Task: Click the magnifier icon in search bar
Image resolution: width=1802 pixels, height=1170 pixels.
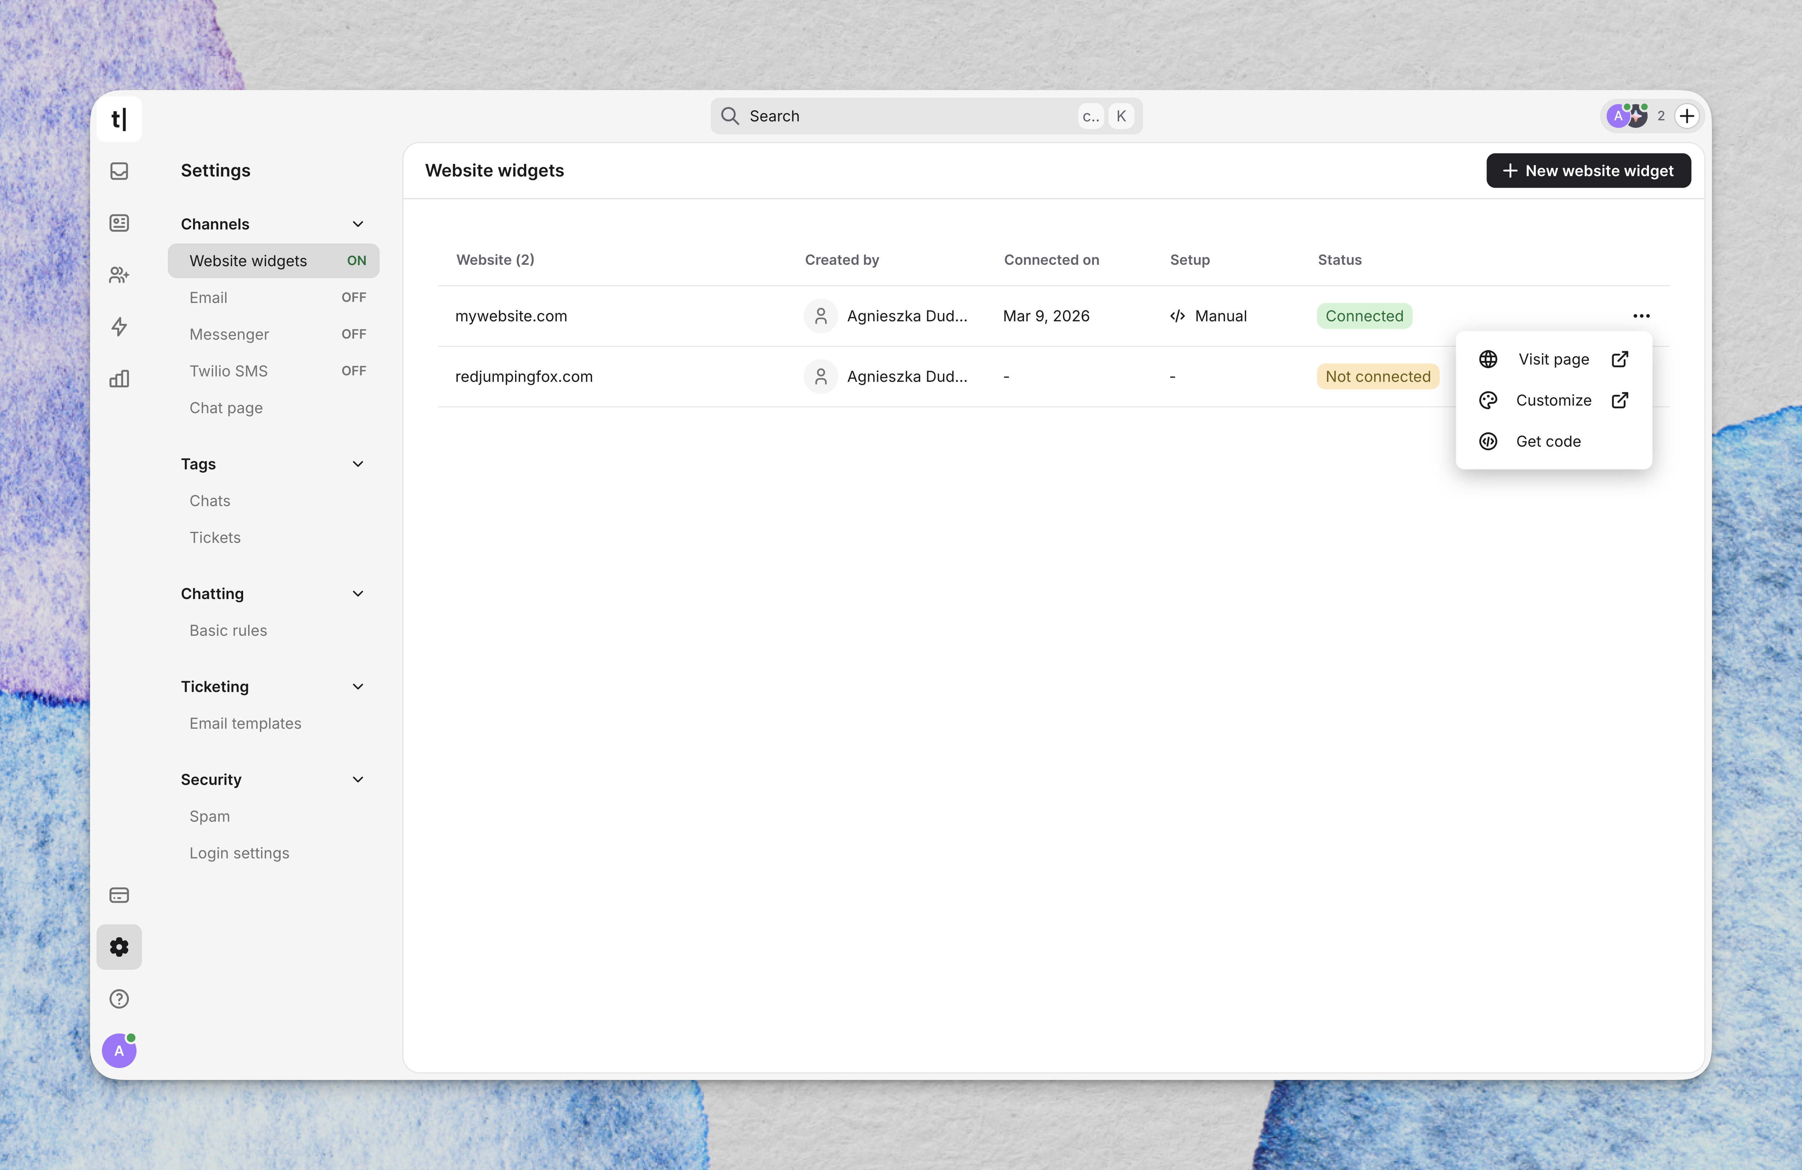Action: click(x=730, y=116)
